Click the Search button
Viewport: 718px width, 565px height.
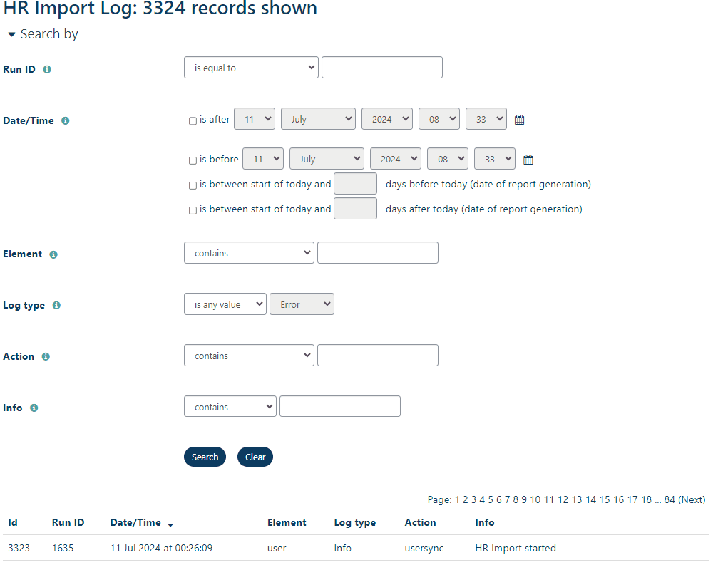click(205, 457)
